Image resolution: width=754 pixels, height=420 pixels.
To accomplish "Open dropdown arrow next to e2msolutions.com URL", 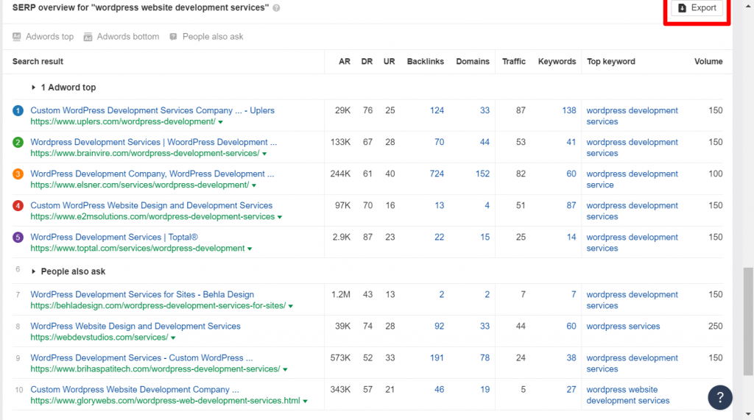I will 279,218.
